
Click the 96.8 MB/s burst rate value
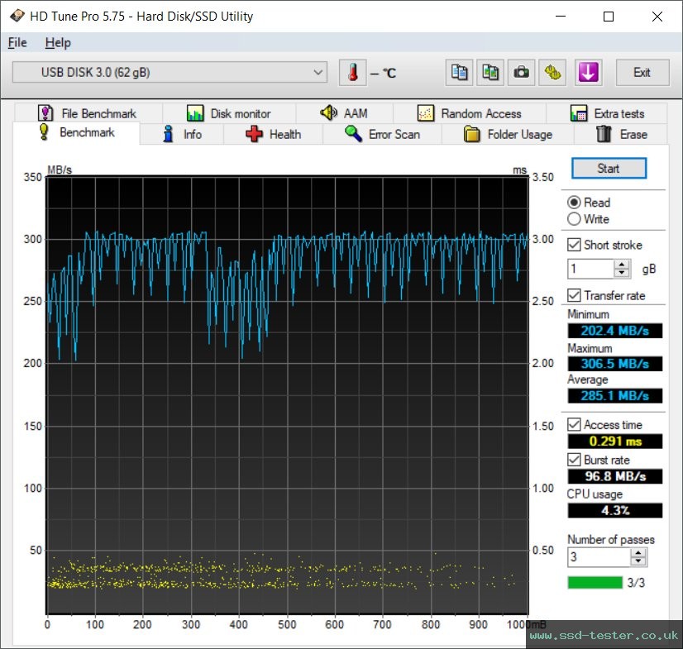pyautogui.click(x=614, y=476)
